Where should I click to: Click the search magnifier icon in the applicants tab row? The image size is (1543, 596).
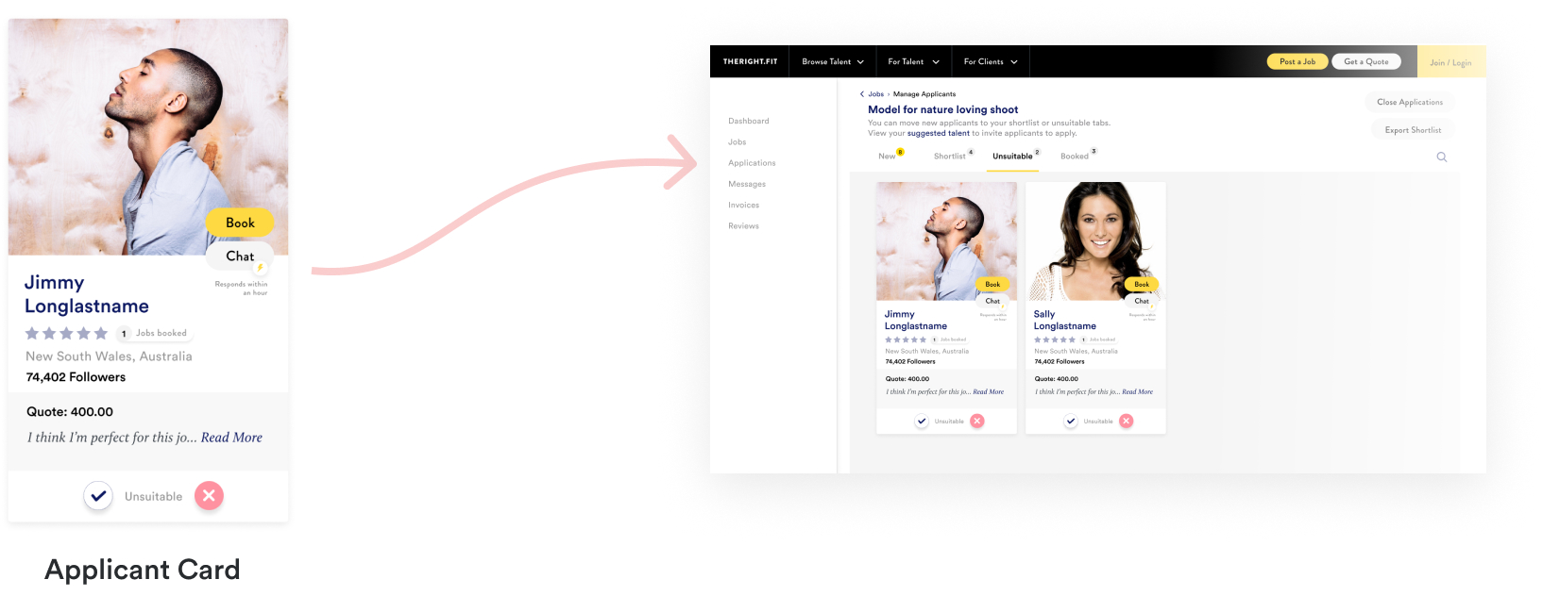click(x=1442, y=157)
